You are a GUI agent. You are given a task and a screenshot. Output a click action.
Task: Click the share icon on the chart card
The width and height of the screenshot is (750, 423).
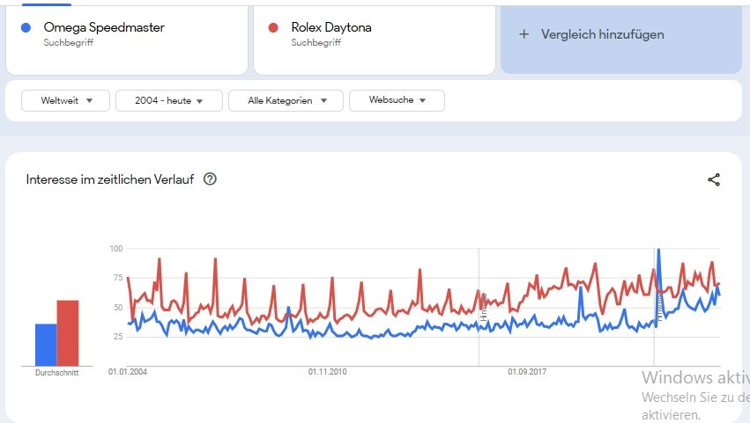714,179
